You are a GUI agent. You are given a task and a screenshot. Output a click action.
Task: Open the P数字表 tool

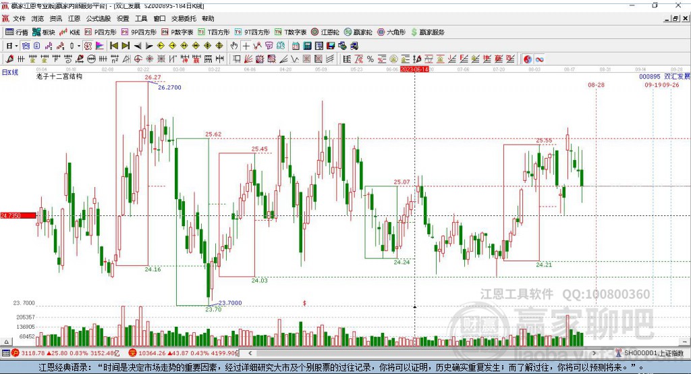(x=177, y=32)
